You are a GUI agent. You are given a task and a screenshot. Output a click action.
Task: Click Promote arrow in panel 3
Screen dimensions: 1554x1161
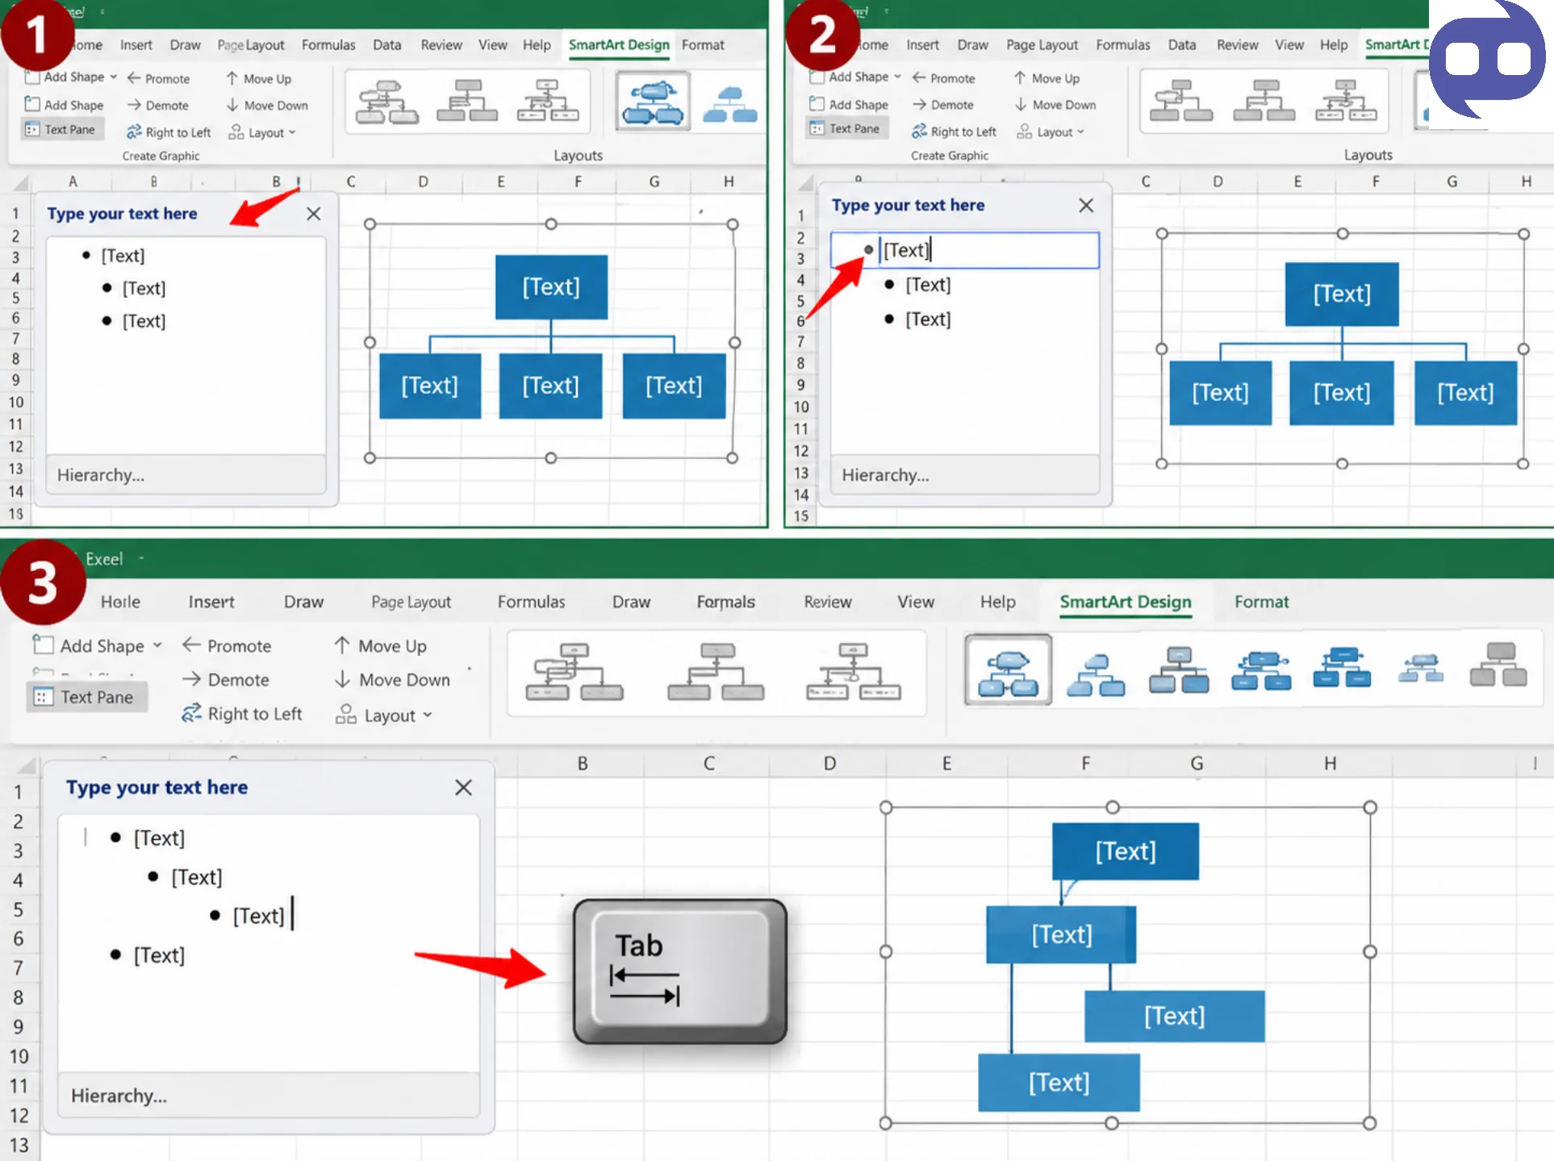coord(227,645)
